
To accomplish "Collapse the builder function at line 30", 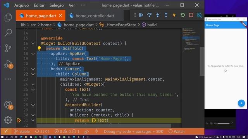I will pyautogui.click(x=33, y=115).
